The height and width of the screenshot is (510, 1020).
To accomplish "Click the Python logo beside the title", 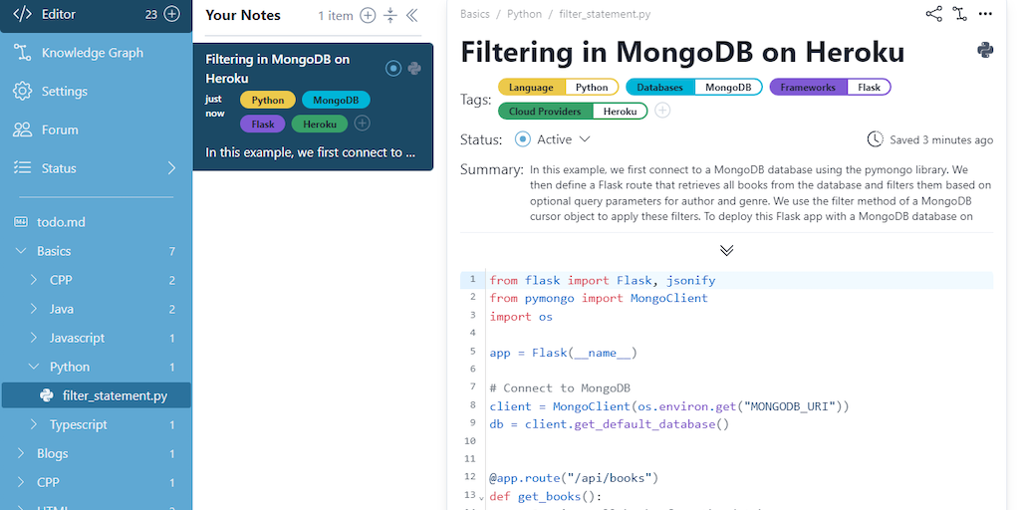I will [x=985, y=50].
